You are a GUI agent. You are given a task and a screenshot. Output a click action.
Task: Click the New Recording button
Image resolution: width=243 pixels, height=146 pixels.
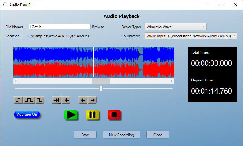[x=121, y=135]
